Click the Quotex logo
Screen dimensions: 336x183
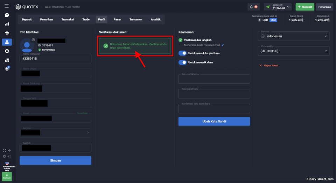click(x=27, y=7)
